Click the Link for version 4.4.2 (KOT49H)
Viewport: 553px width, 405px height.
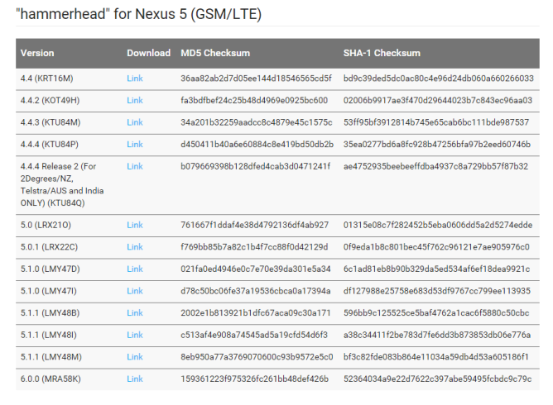tap(134, 101)
